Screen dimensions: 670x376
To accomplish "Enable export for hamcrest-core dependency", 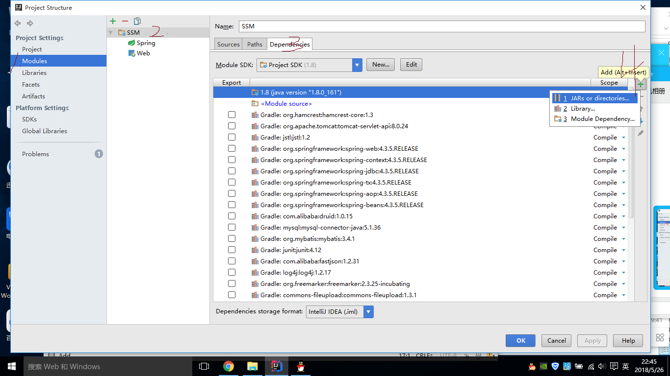I will point(232,114).
